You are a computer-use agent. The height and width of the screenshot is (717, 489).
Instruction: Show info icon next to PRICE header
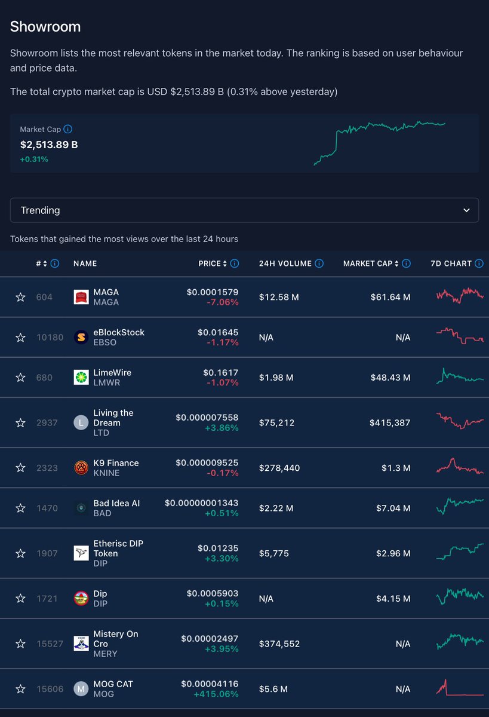[235, 263]
